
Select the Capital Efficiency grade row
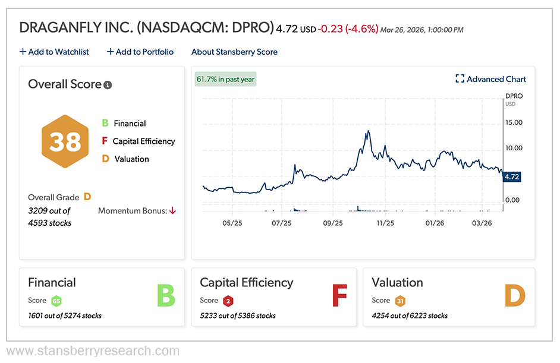pyautogui.click(x=143, y=141)
